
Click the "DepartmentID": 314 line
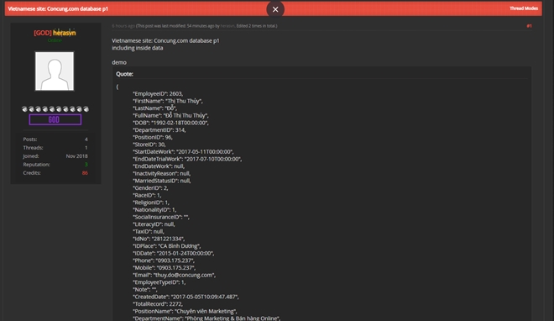coord(159,130)
